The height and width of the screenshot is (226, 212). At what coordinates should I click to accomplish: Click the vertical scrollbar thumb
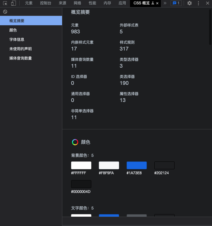[x=210, y=27]
